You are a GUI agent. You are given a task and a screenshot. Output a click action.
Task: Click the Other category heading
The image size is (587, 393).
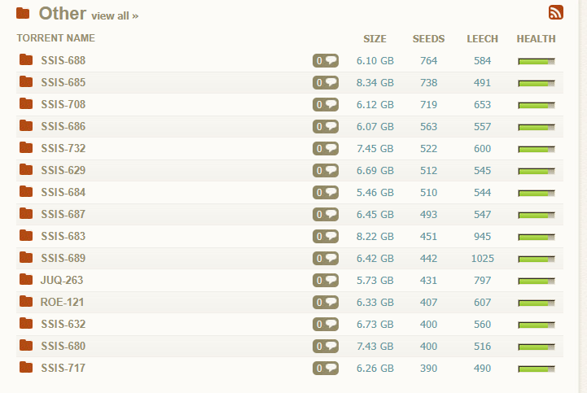[x=63, y=14]
